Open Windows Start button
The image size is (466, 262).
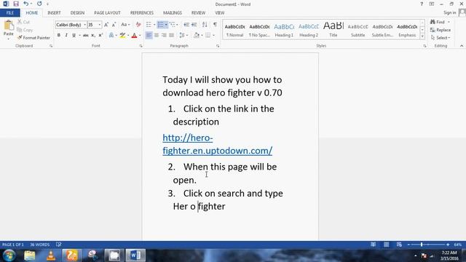pyautogui.click(x=9, y=255)
